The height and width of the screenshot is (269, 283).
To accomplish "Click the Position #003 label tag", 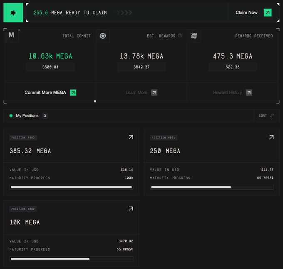I will click(23, 137).
